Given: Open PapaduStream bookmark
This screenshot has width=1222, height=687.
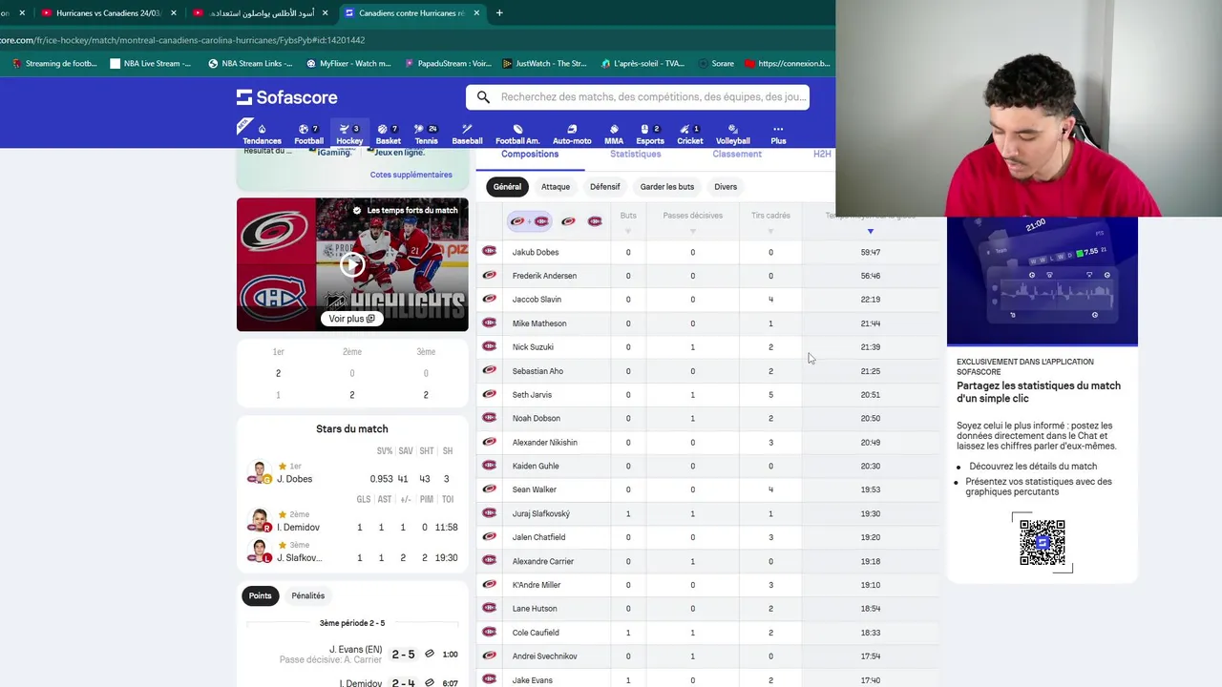Looking at the screenshot, I should pyautogui.click(x=448, y=64).
